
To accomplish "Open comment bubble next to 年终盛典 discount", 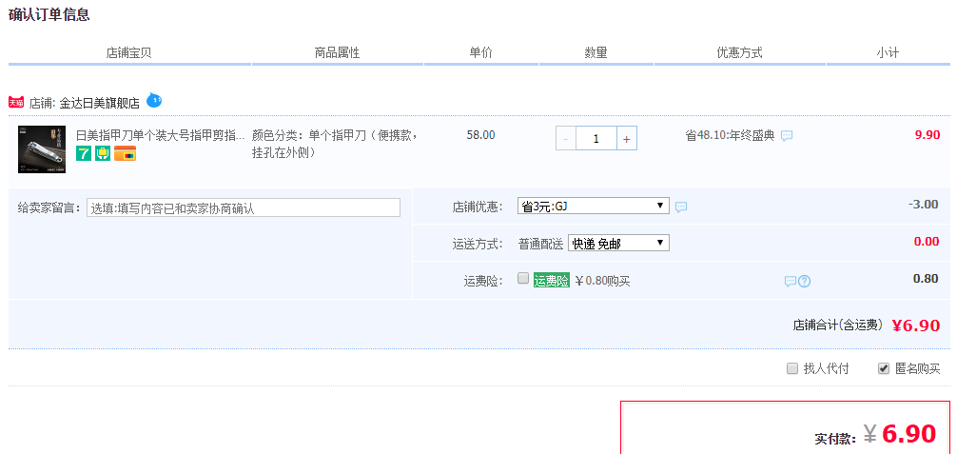I will point(788,136).
